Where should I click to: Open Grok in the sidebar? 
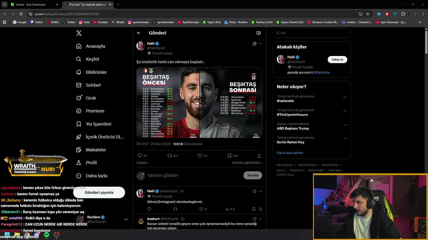86,98
